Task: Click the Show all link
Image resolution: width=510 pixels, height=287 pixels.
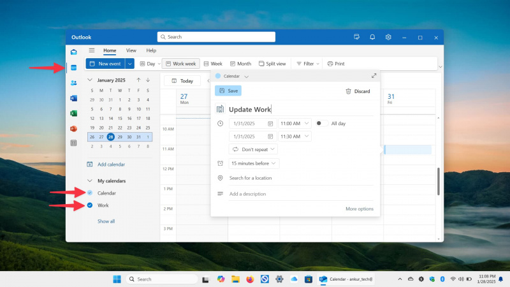Action: point(106,221)
